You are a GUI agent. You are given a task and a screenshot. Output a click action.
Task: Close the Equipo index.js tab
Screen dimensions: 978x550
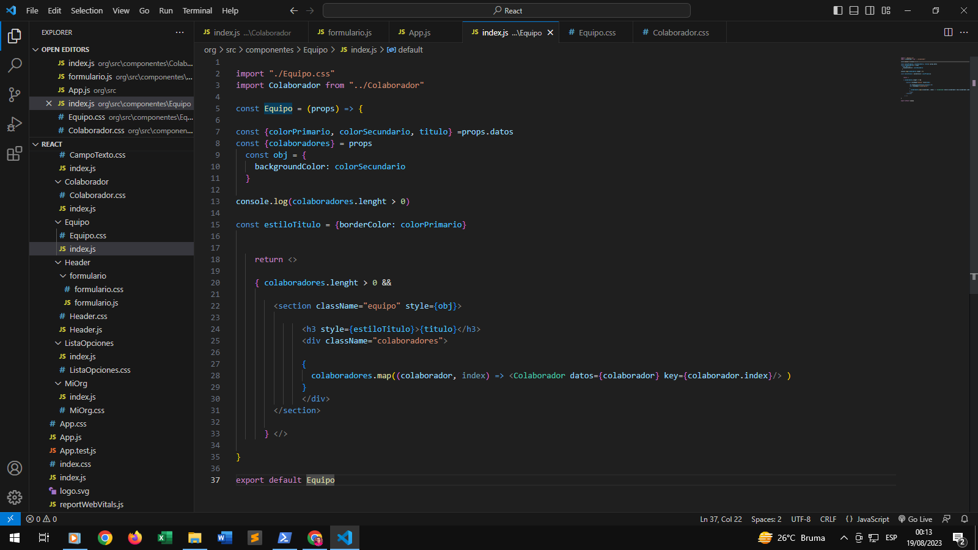[550, 33]
